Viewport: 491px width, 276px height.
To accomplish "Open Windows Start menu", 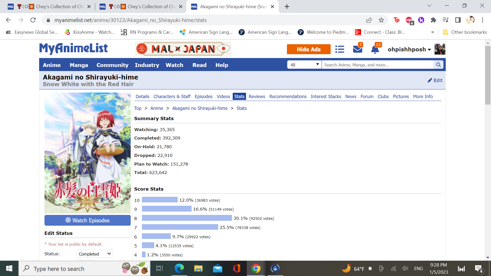I will [x=9, y=268].
